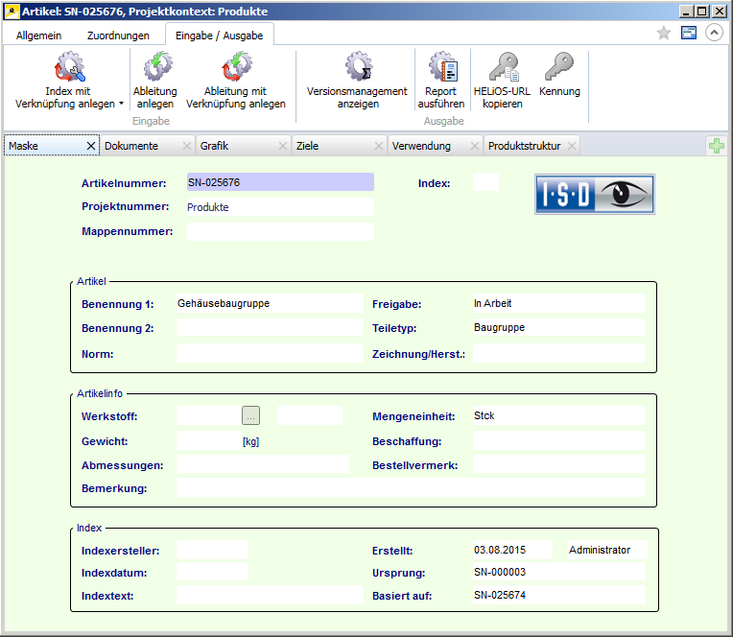Viewport: 733px width, 637px height.
Task: Expand Index mit Verknüpfung anlegen dropdown arrow
Action: 121,104
